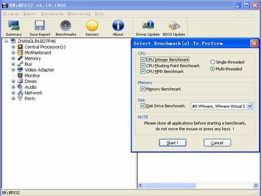Image resolution: width=262 pixels, height=196 pixels.
Task: Click the Network tree icon
Action: pos(20,93)
